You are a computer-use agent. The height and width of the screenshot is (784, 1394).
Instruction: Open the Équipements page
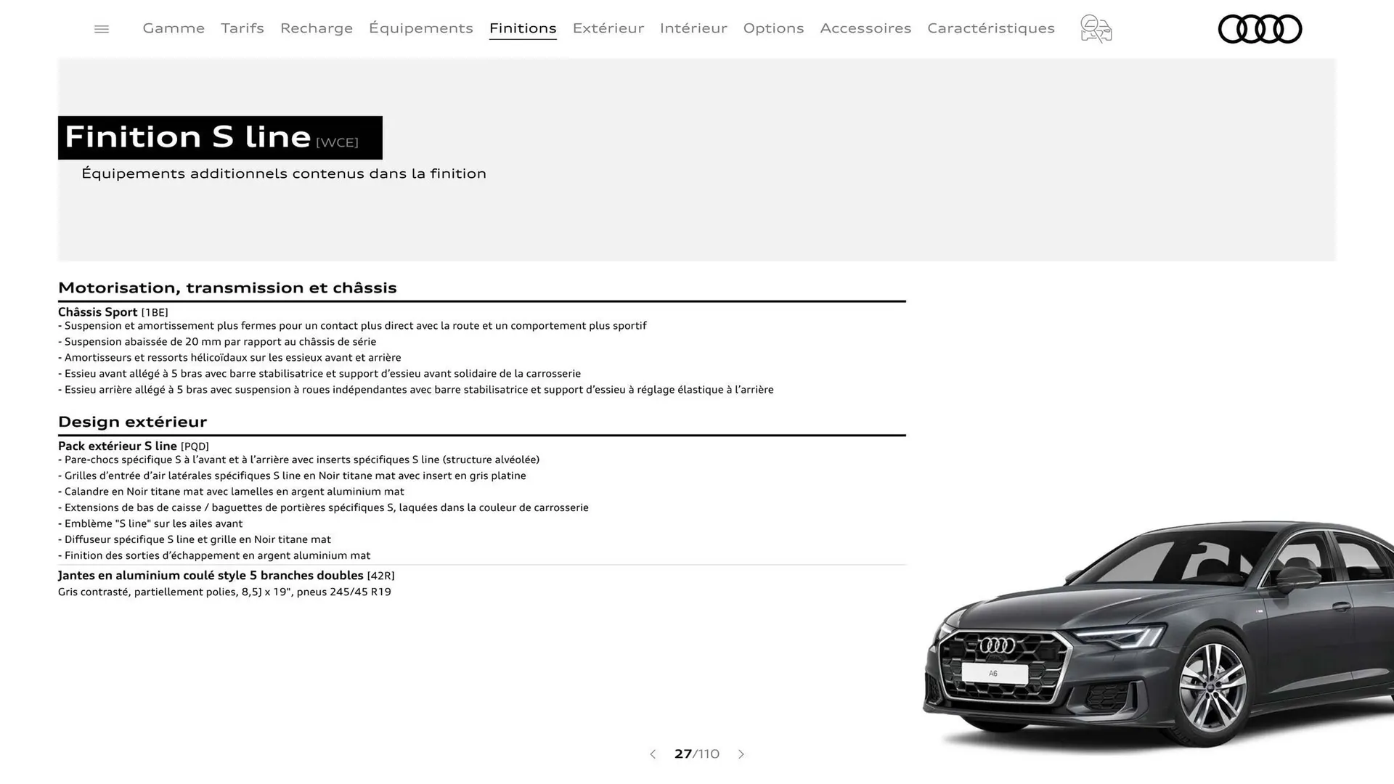click(x=421, y=28)
